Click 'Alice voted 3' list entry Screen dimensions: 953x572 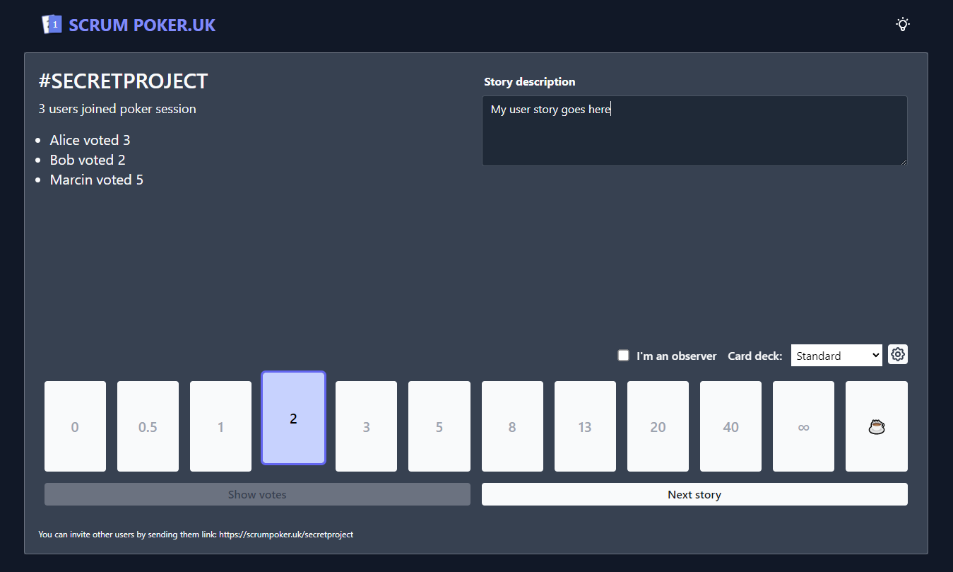click(x=90, y=140)
